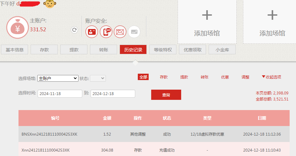Click the refresh balance icon
The width and height of the screenshot is (296, 156).
point(74,30)
